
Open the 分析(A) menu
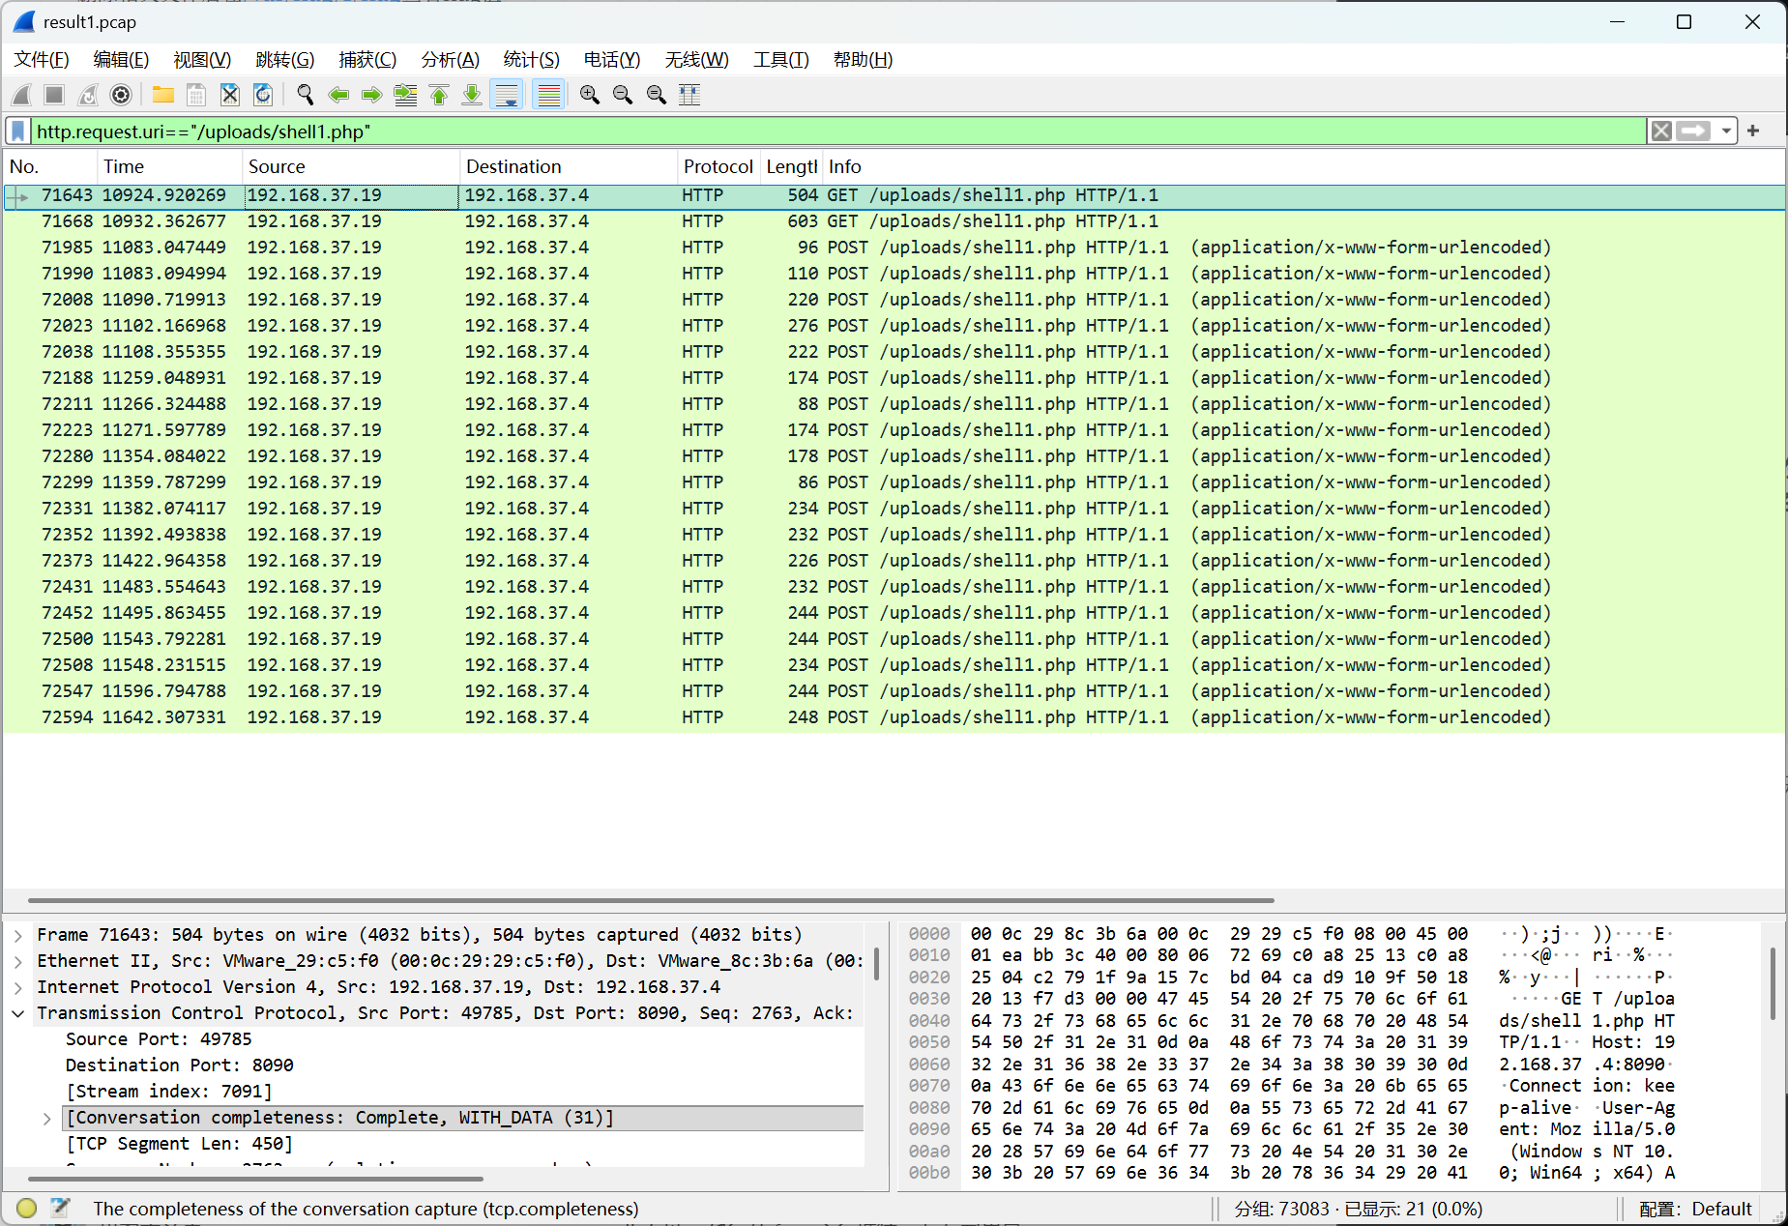(x=450, y=60)
